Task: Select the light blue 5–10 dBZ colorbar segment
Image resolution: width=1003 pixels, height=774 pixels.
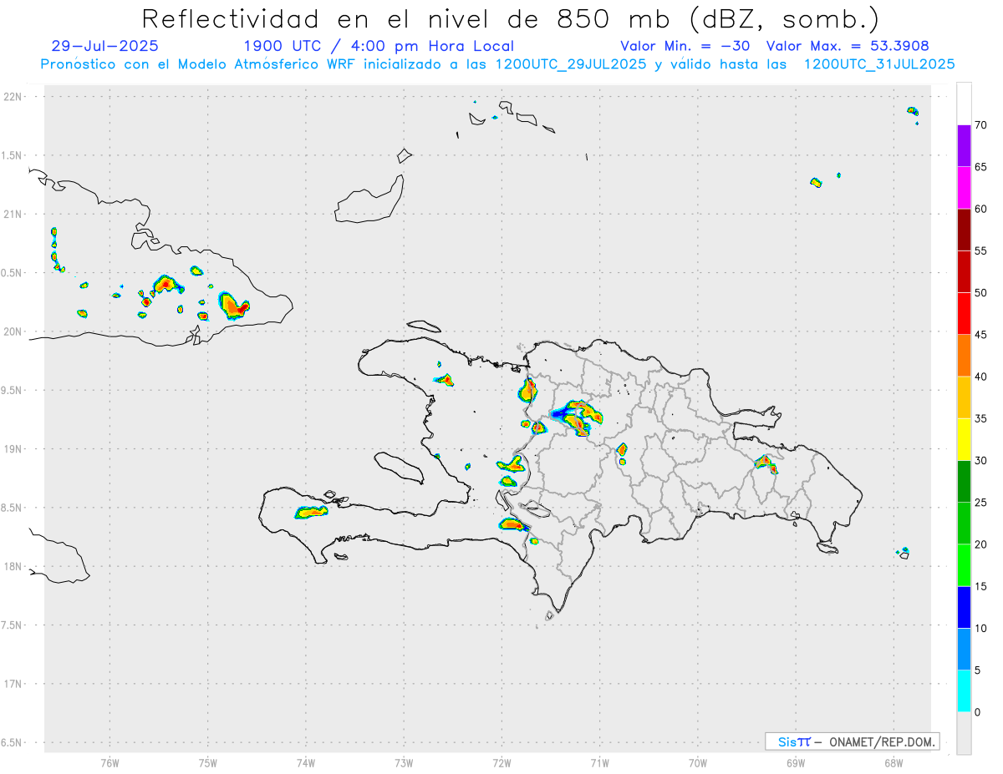Action: (x=964, y=649)
